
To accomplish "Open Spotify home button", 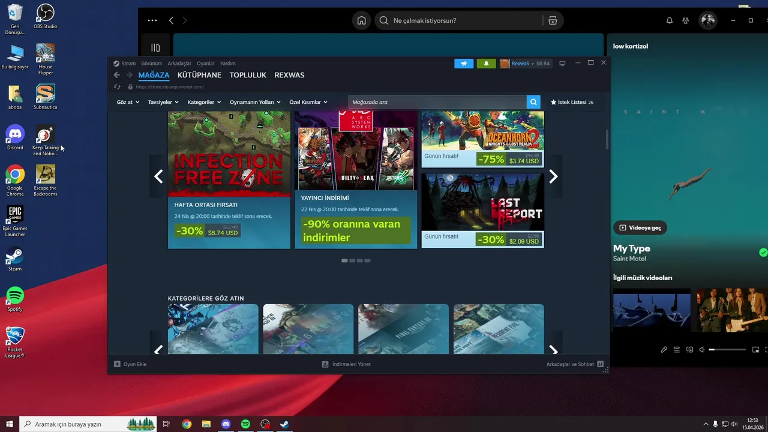I will [362, 20].
